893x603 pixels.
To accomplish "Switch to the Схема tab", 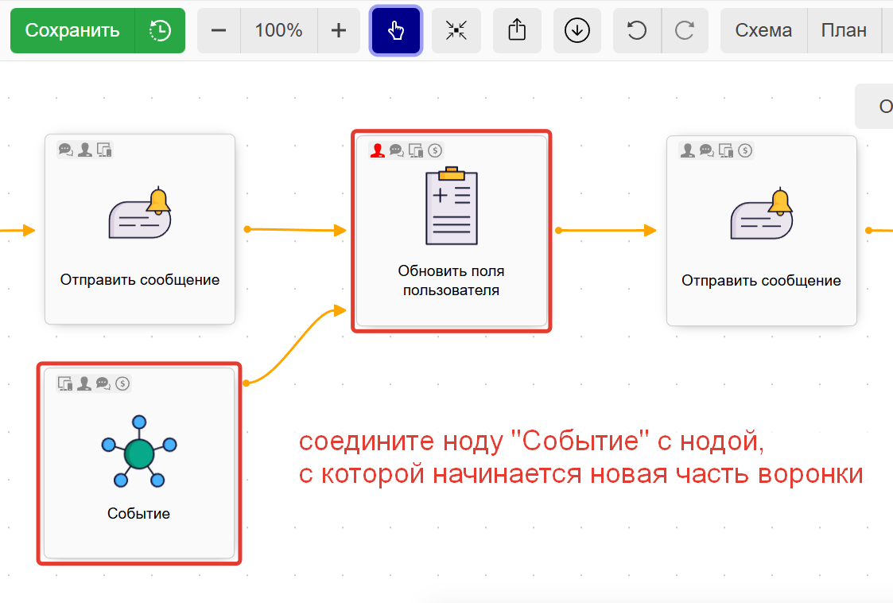I will point(763,29).
